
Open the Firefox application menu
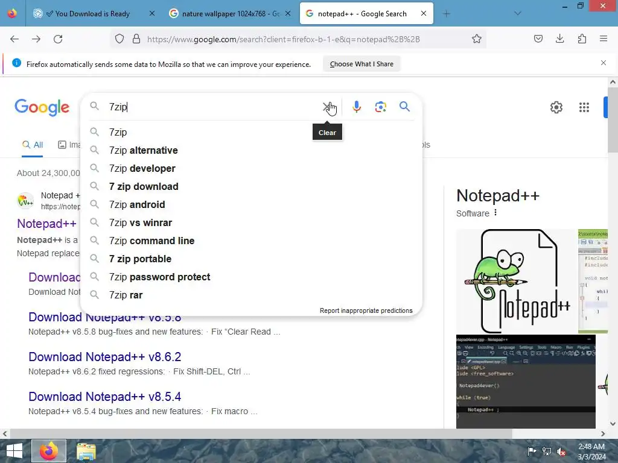pyautogui.click(x=604, y=39)
